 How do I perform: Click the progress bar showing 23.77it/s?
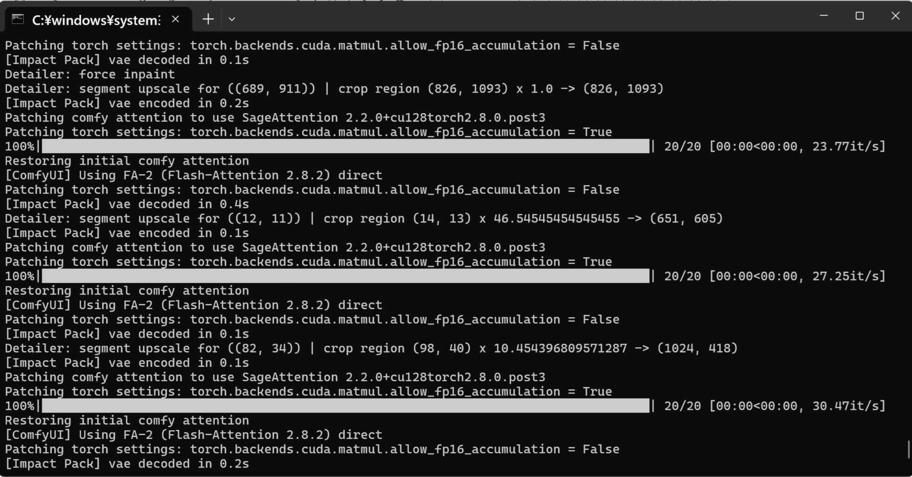[346, 146]
